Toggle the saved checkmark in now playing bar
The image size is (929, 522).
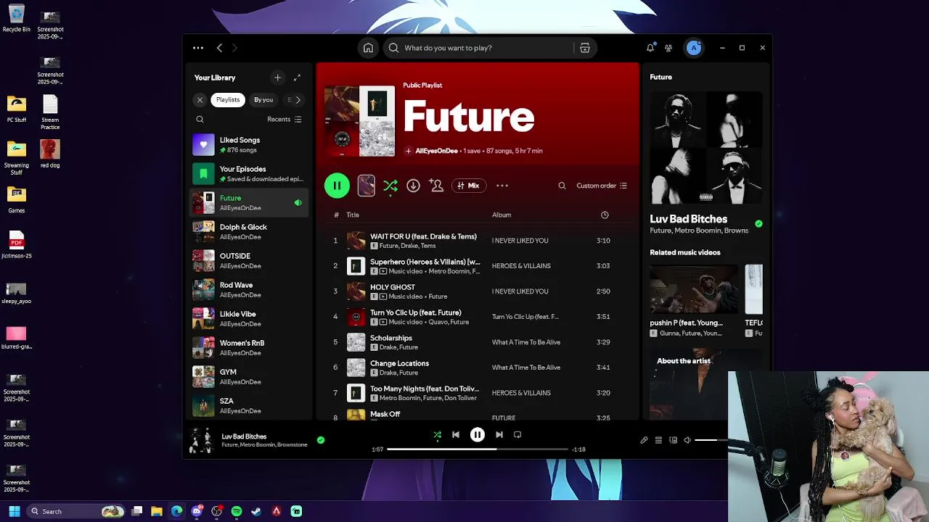(321, 440)
